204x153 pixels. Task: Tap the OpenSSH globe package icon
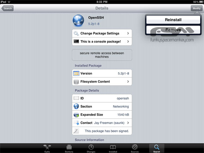coord(78,20)
